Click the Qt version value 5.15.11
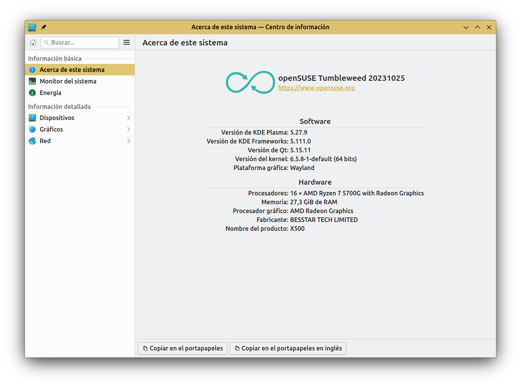 click(300, 150)
